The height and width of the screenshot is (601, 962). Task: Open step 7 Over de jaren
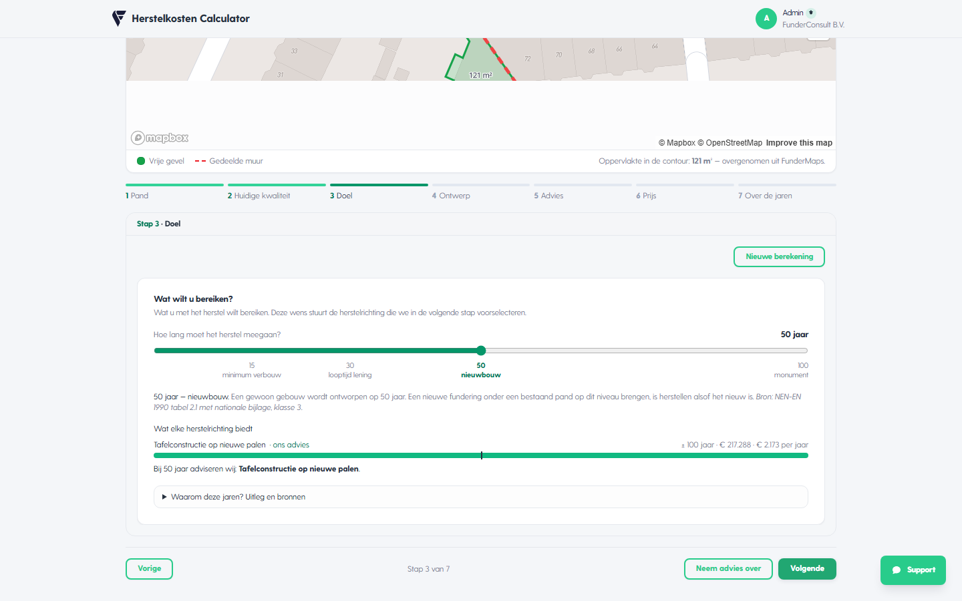click(787, 191)
